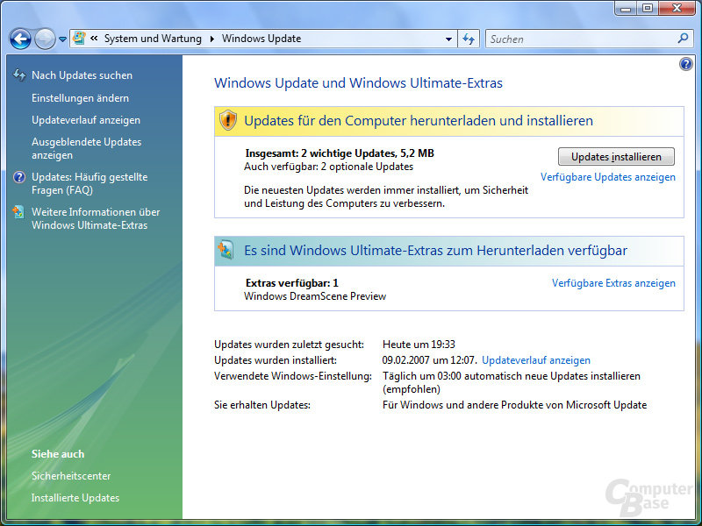
Task: Open Einstellungen ändern
Action: (80, 98)
